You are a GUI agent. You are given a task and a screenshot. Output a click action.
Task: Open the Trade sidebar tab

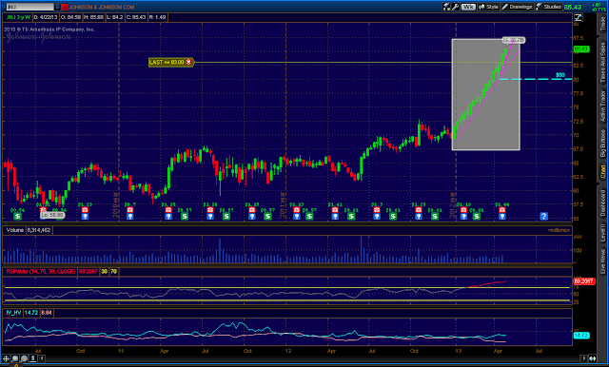pyautogui.click(x=602, y=24)
